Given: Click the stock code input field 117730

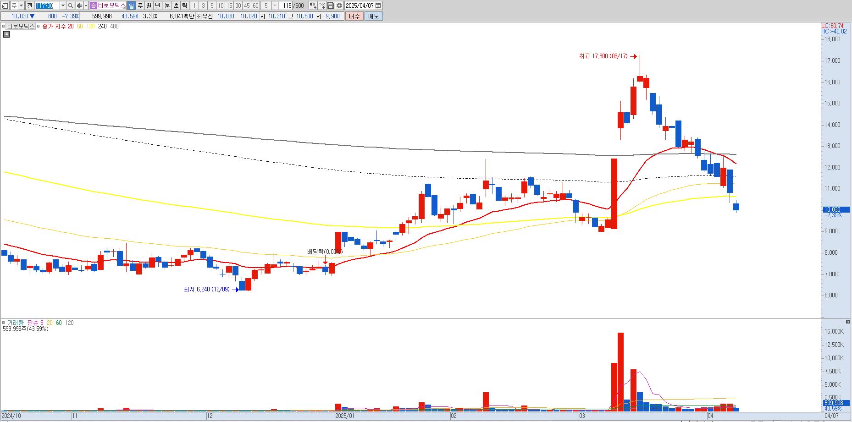Looking at the screenshot, I should [47, 5].
